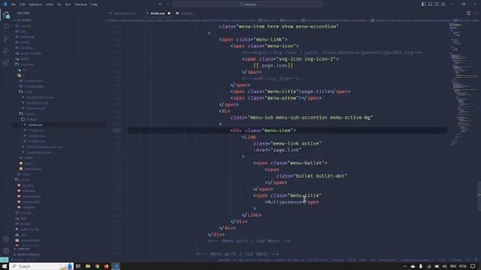
Task: Collapse the project root folder header
Action: [x=23, y=20]
